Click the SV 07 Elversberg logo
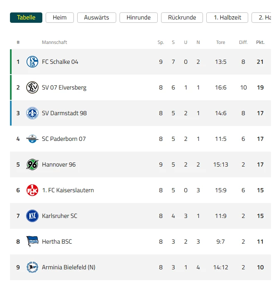The image size is (276, 283). tap(32, 87)
